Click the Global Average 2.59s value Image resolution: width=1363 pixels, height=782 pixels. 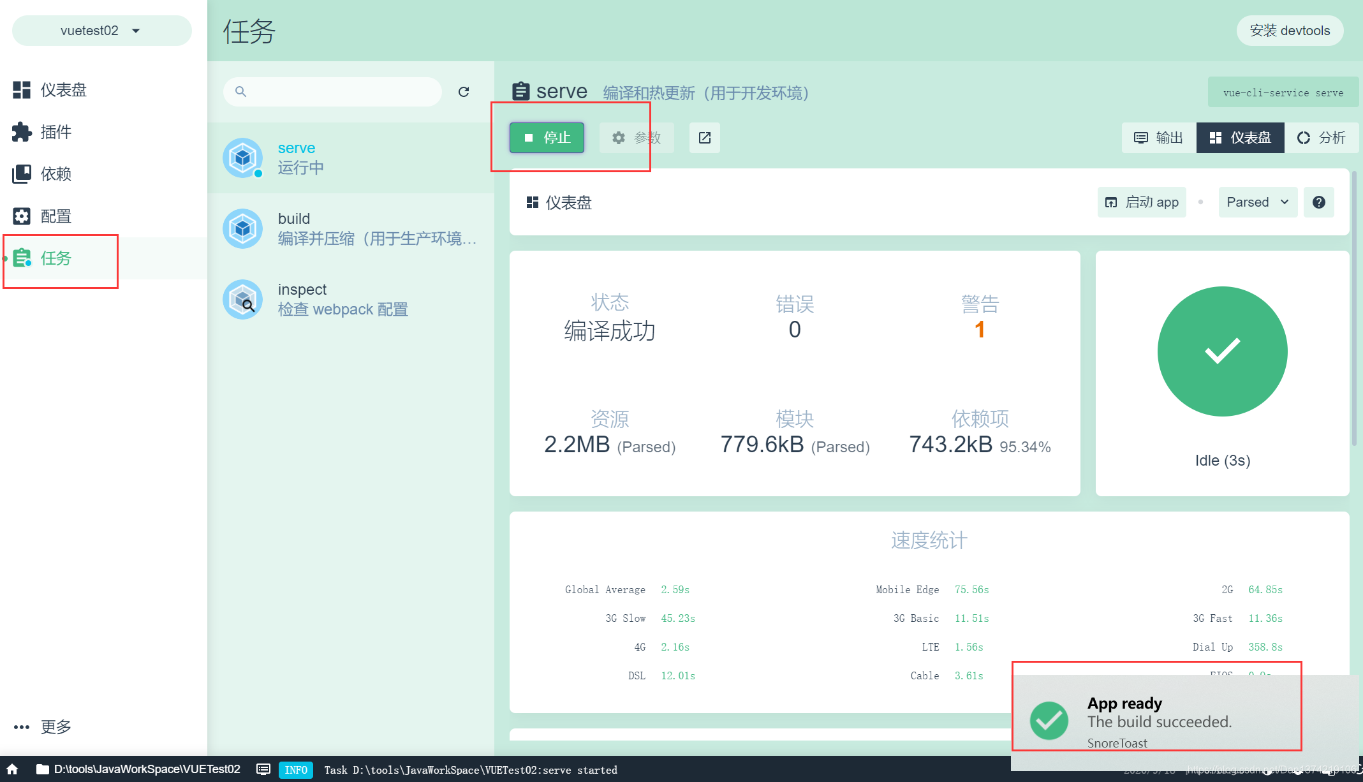click(x=675, y=589)
